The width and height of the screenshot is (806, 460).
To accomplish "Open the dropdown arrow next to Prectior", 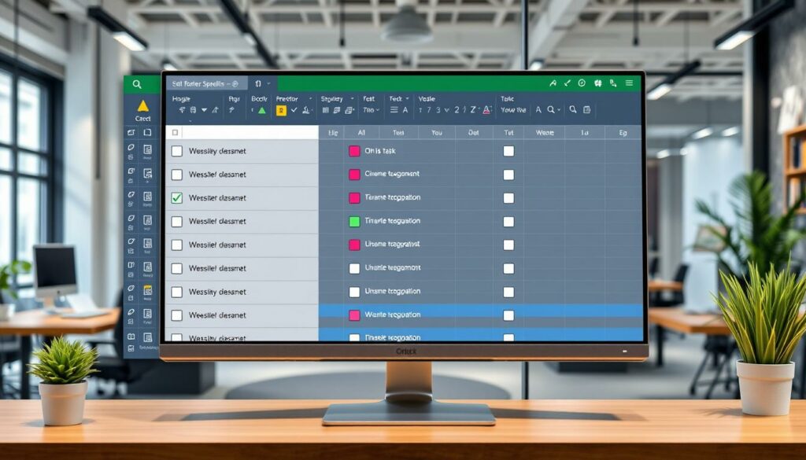I will click(309, 98).
